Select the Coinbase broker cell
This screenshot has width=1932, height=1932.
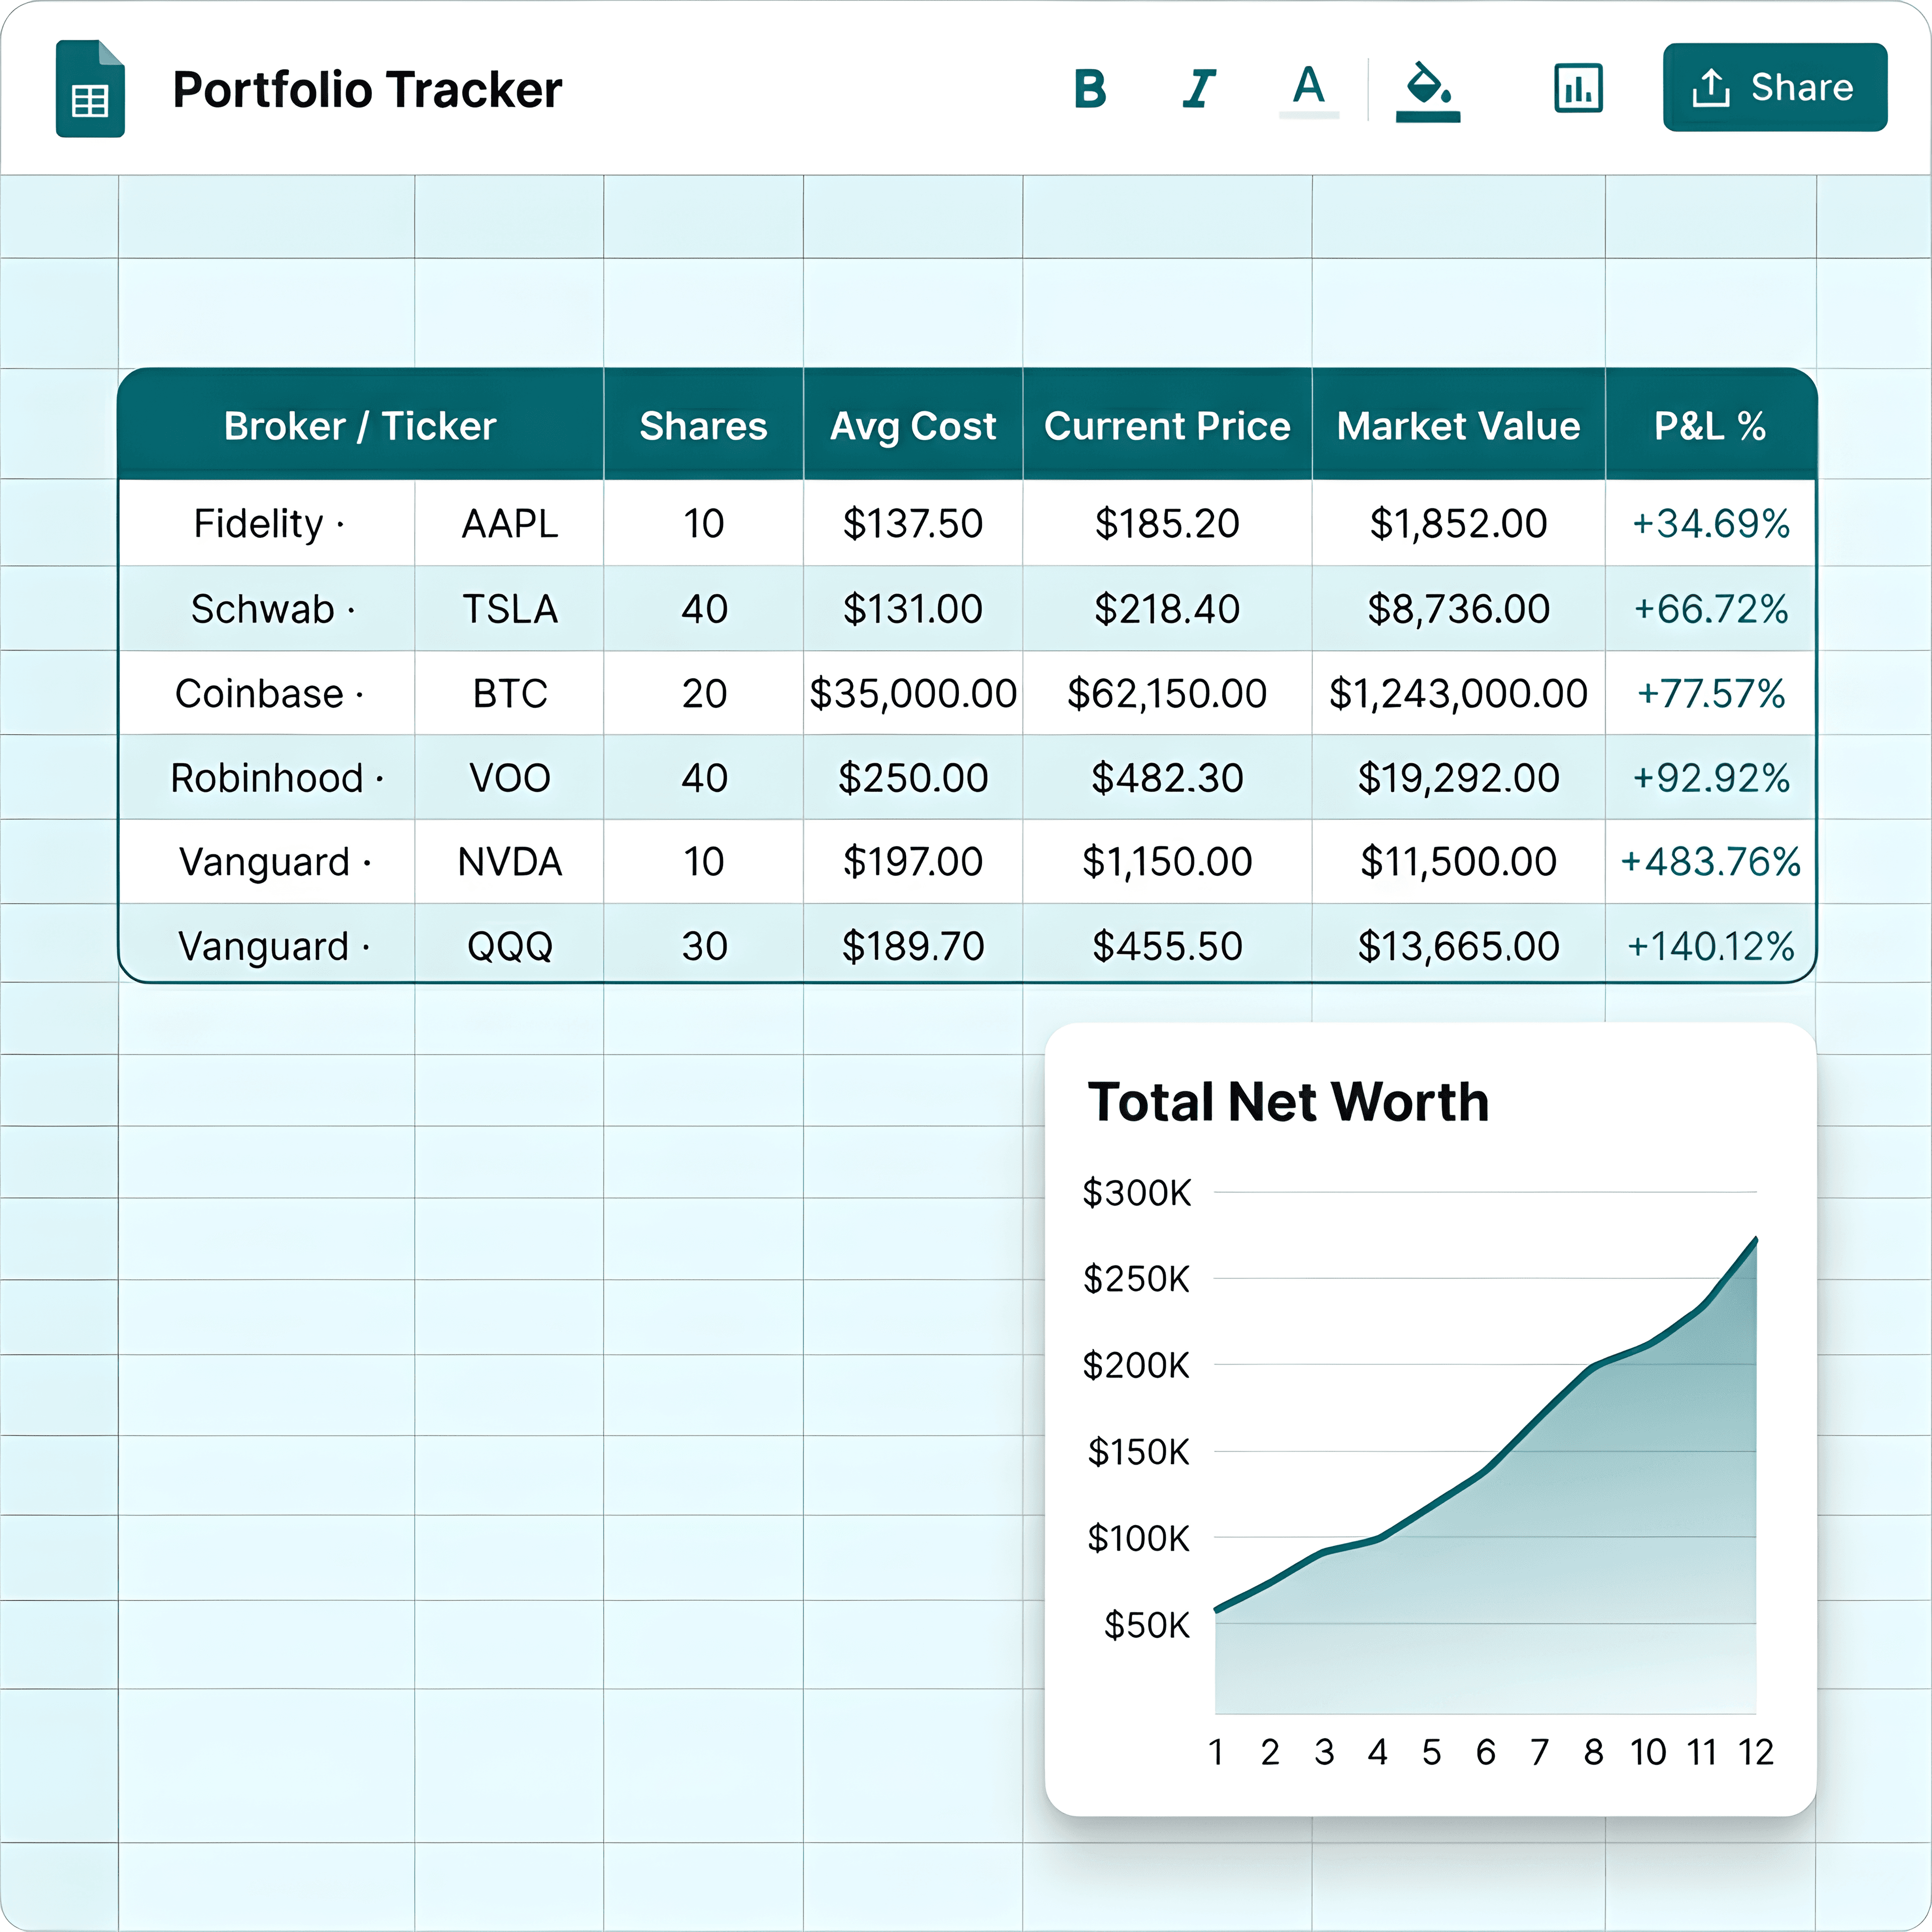click(x=267, y=693)
